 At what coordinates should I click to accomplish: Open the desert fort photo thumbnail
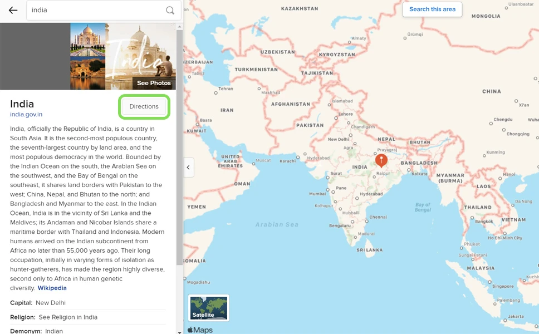click(87, 73)
